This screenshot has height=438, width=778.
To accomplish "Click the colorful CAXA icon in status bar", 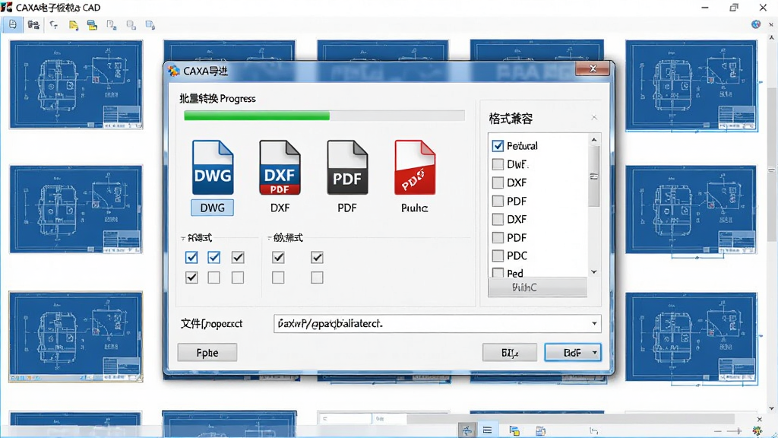I will pyautogui.click(x=757, y=430).
